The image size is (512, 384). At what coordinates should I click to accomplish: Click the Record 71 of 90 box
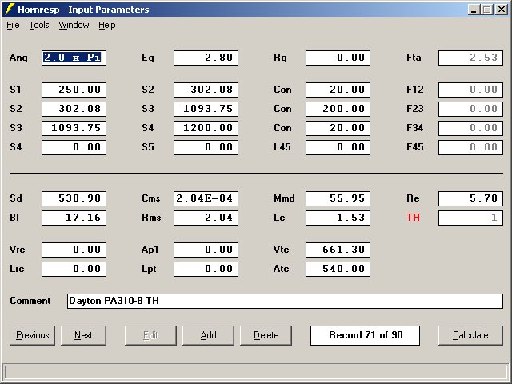365,335
